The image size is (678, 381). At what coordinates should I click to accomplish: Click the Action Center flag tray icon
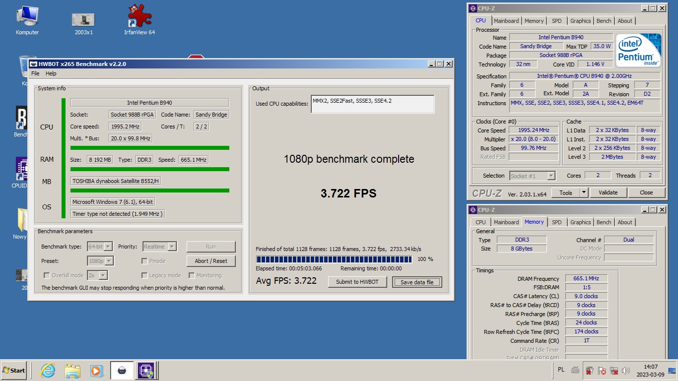point(602,370)
